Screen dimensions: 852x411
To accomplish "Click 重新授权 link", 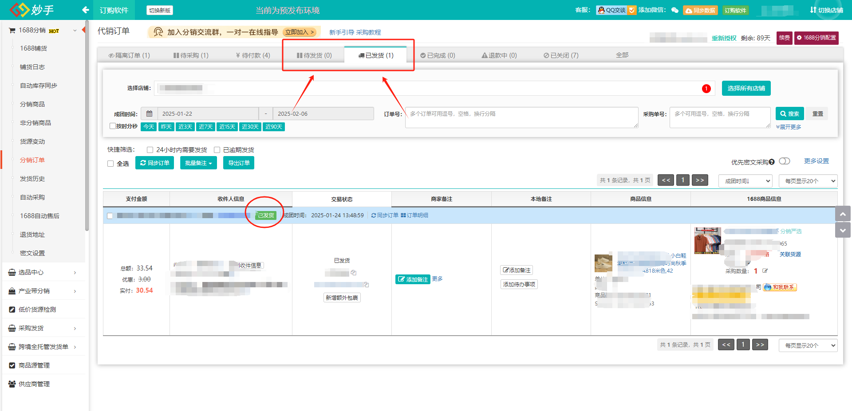I will coord(724,38).
